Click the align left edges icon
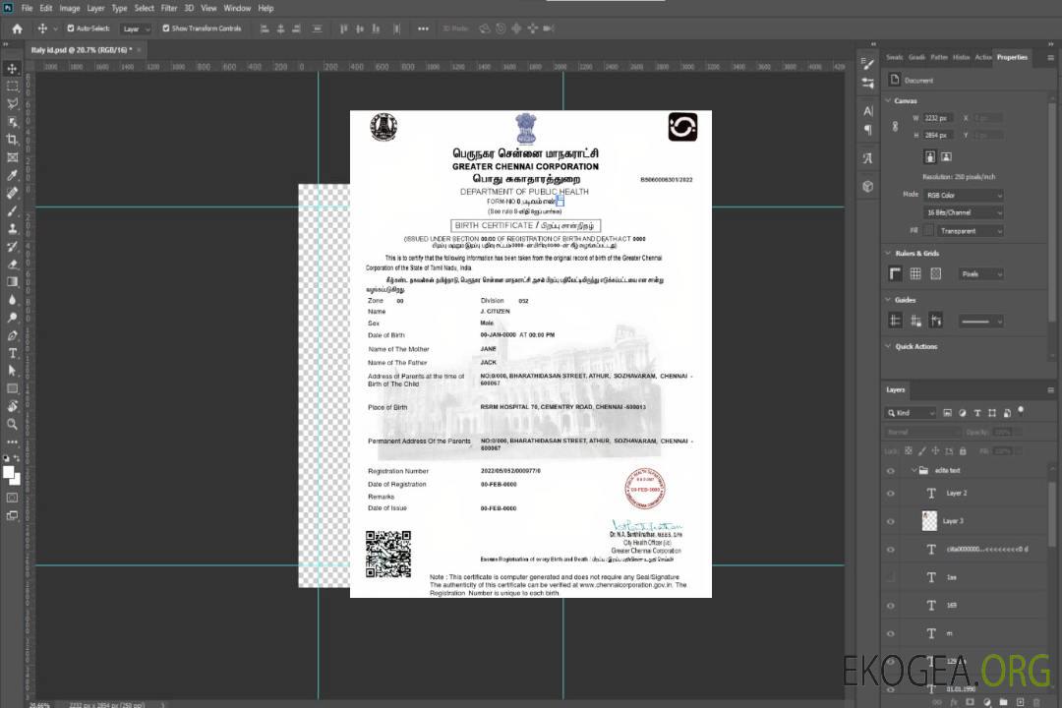The height and width of the screenshot is (708, 1062). [265, 29]
